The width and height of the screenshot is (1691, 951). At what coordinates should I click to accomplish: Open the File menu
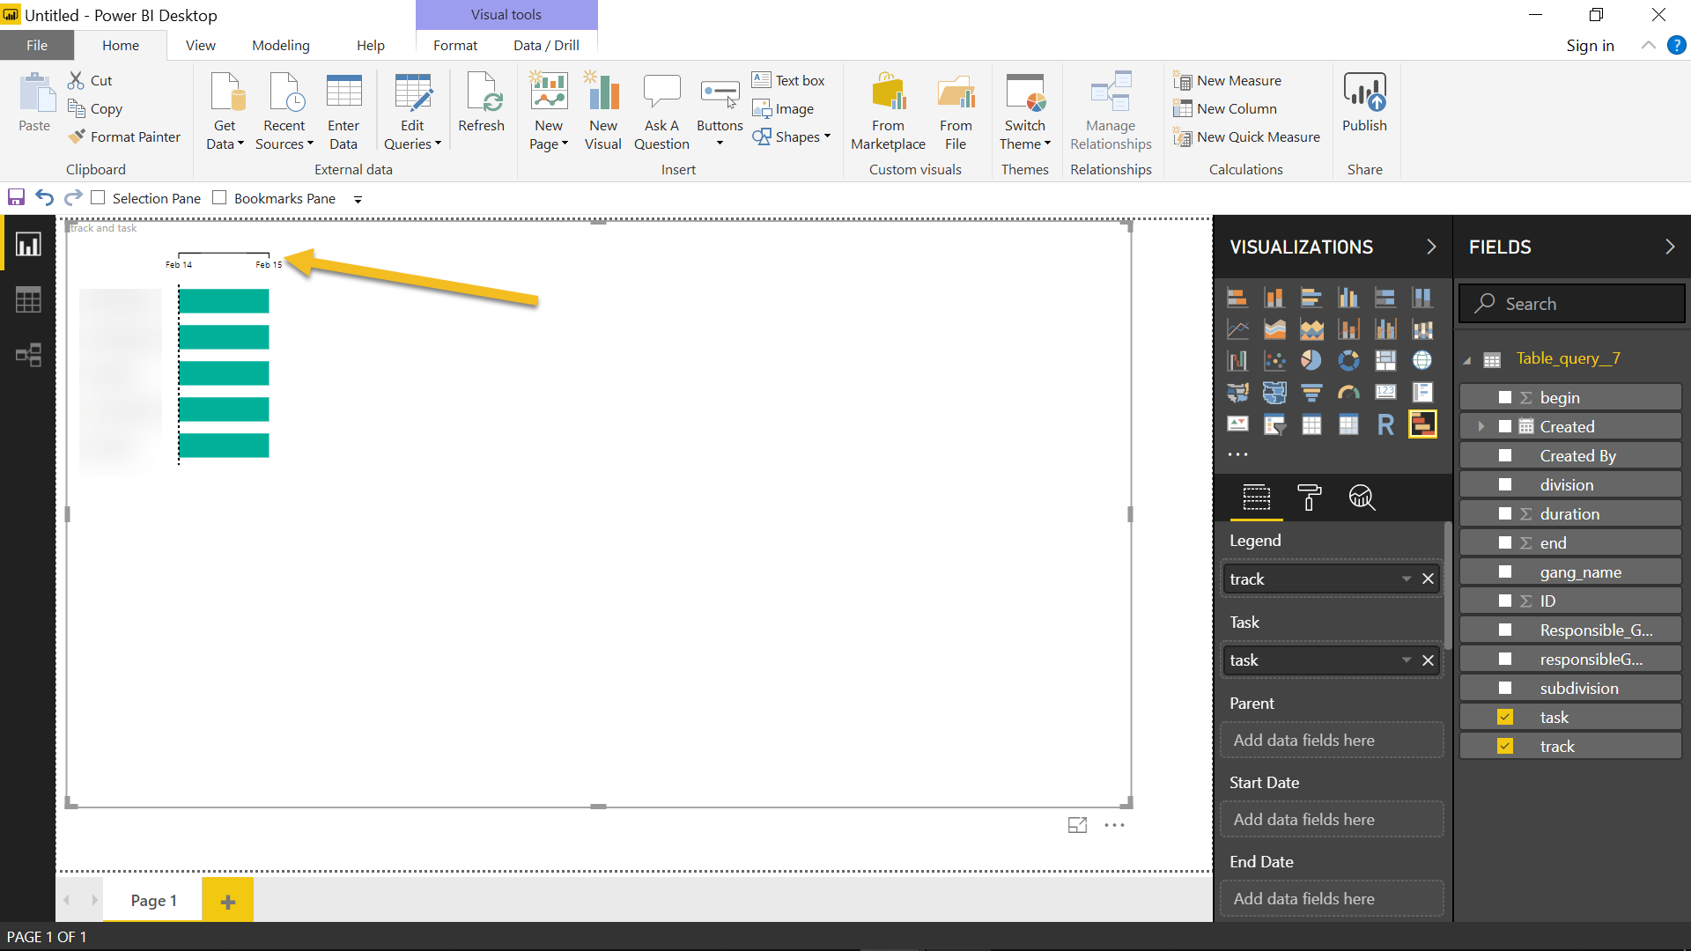37,46
